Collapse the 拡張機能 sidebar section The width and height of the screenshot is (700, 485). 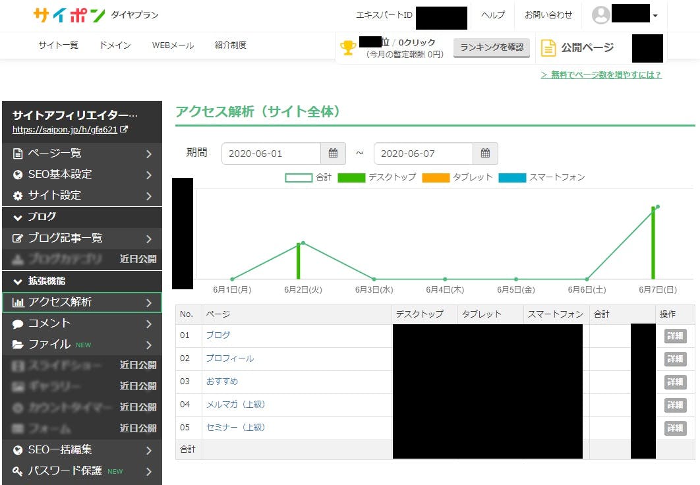[x=18, y=281]
